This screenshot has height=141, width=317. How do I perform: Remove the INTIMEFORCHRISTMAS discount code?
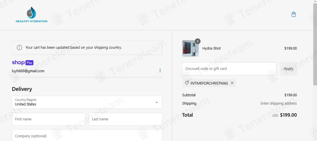(232, 83)
